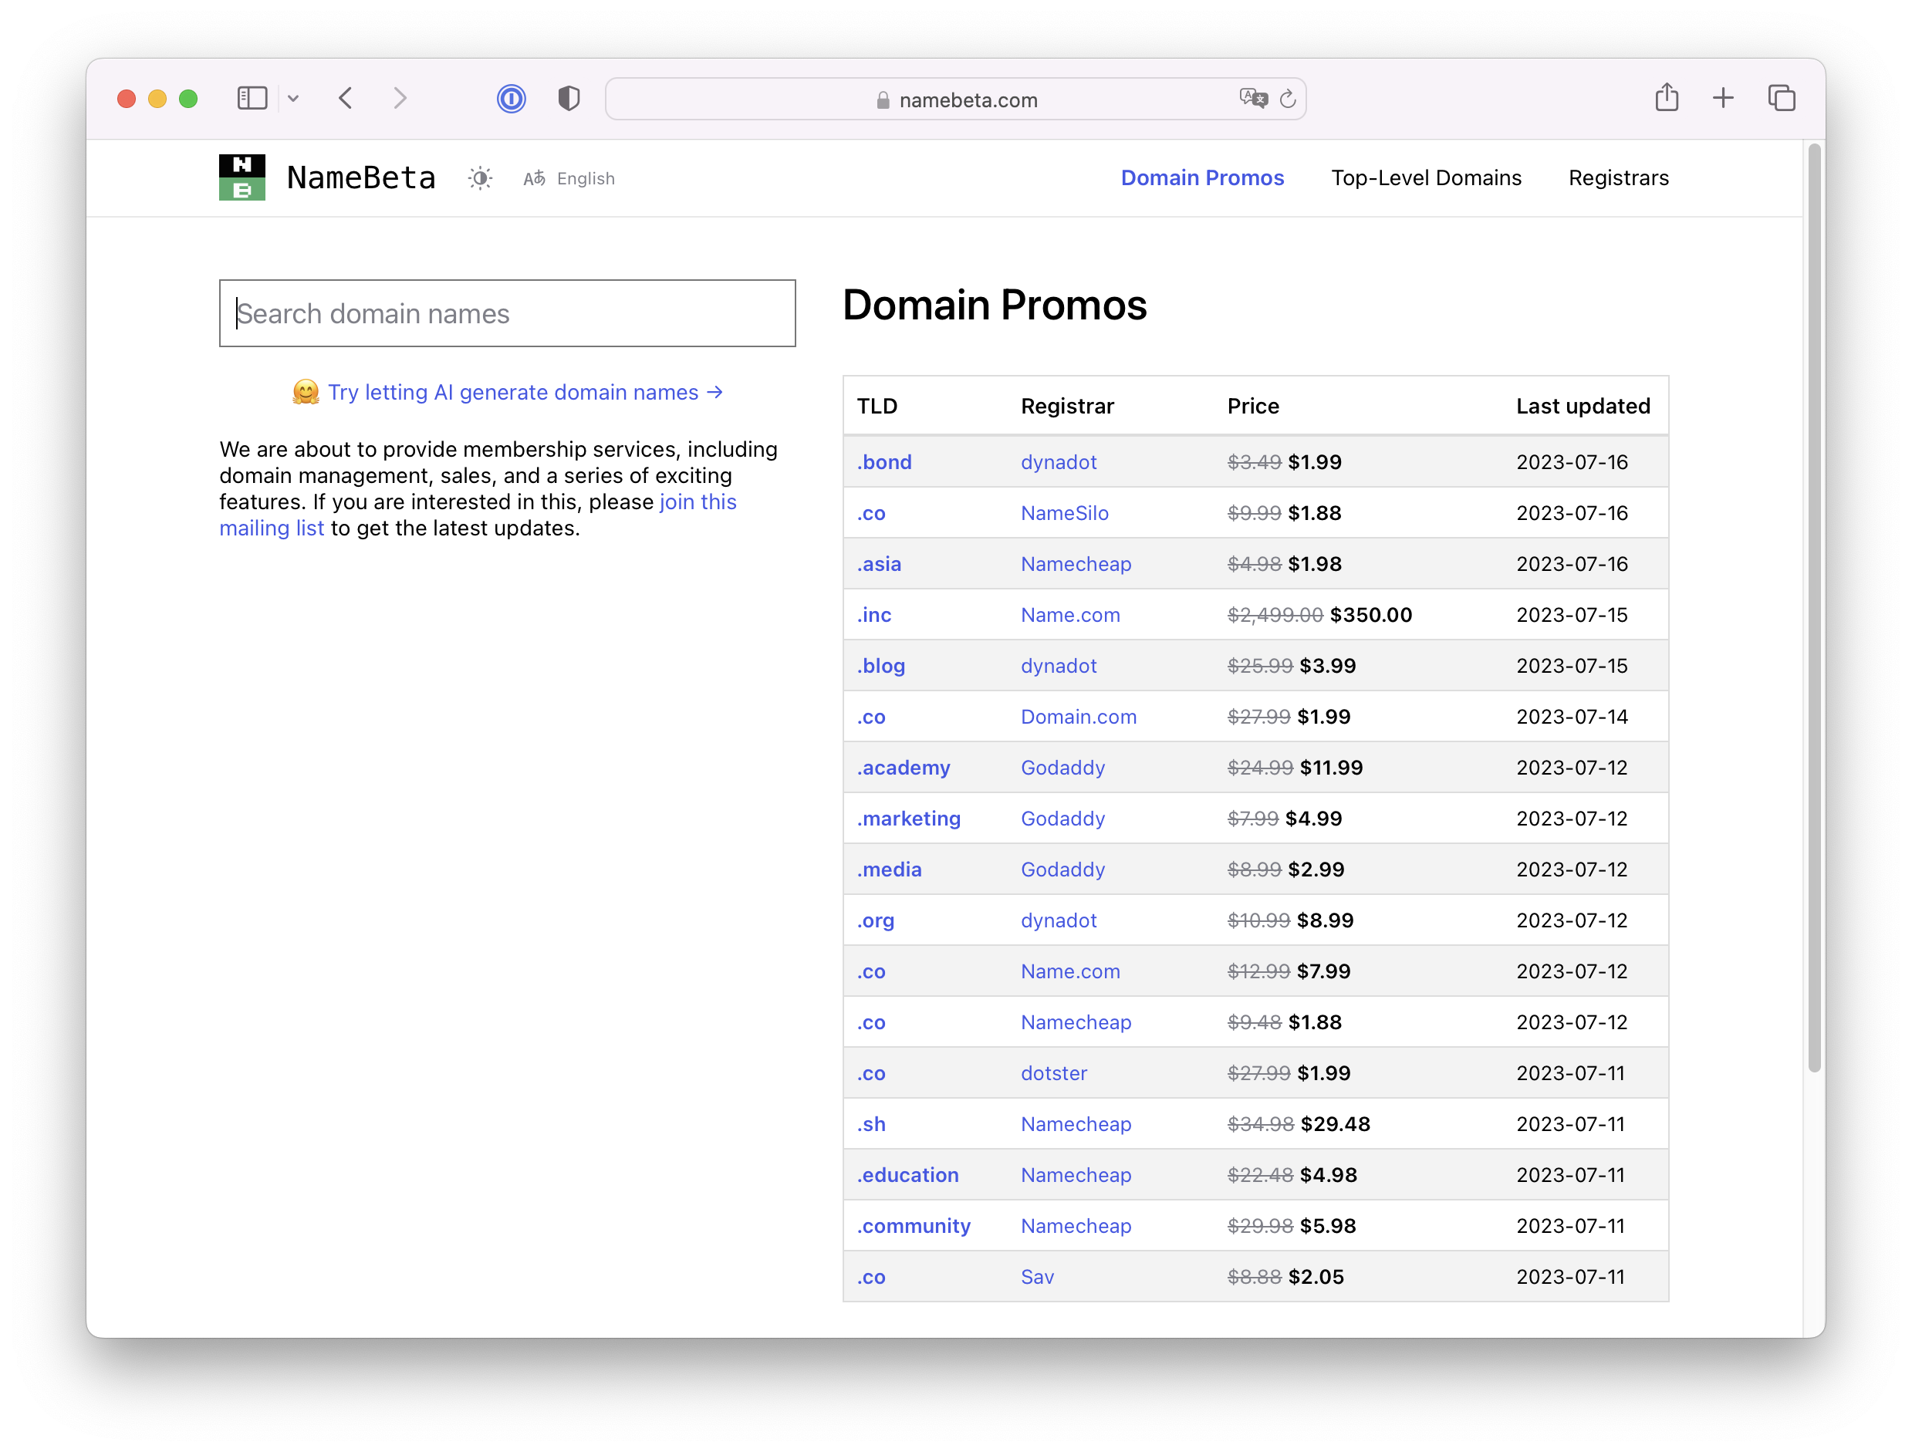
Task: Click the Domain Promos page heading
Action: [994, 306]
